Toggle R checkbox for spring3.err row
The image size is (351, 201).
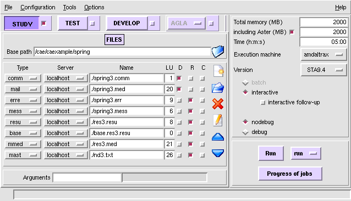[190, 100]
